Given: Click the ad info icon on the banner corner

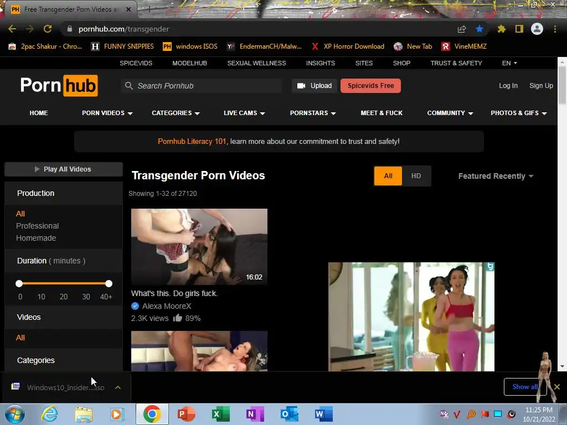Looking at the screenshot, I should [x=490, y=267].
